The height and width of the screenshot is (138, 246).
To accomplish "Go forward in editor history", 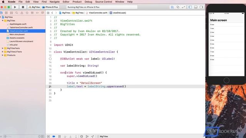I will pos(56,13).
